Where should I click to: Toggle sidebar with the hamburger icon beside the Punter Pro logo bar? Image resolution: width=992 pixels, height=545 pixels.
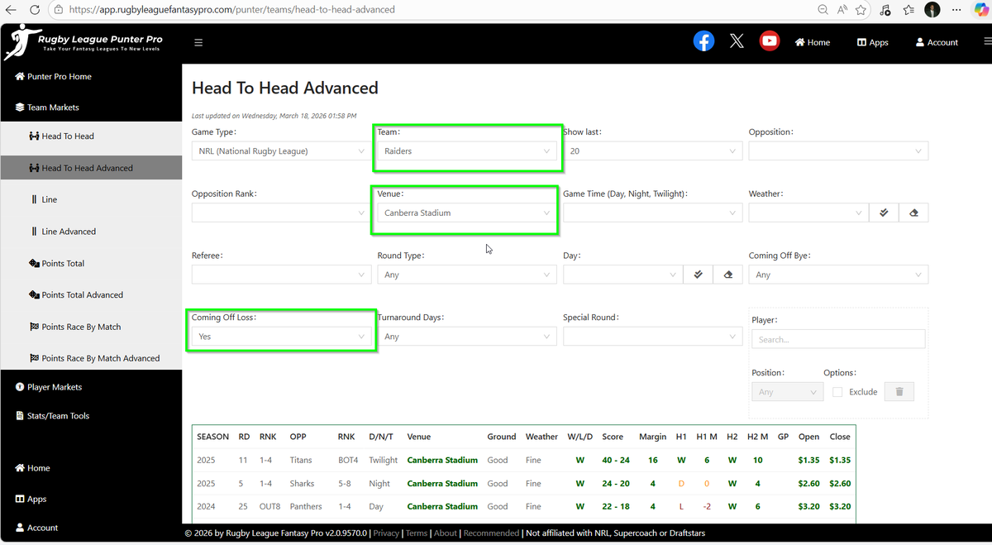(198, 42)
